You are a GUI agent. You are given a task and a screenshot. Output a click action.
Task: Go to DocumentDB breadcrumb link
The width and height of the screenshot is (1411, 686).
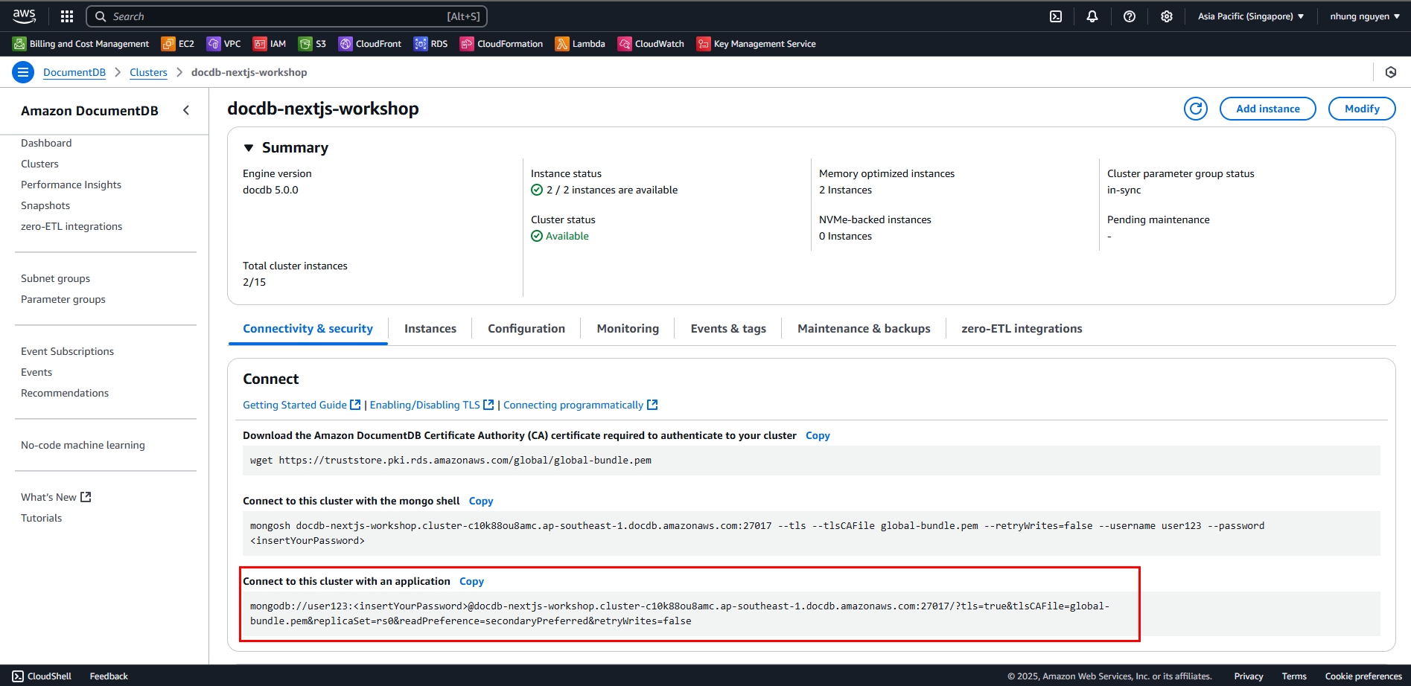point(74,72)
